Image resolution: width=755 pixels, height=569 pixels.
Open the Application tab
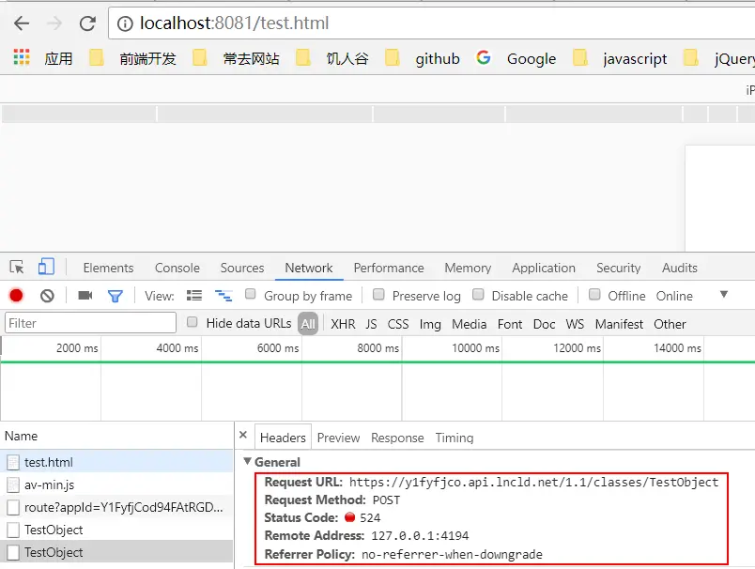[x=544, y=268]
